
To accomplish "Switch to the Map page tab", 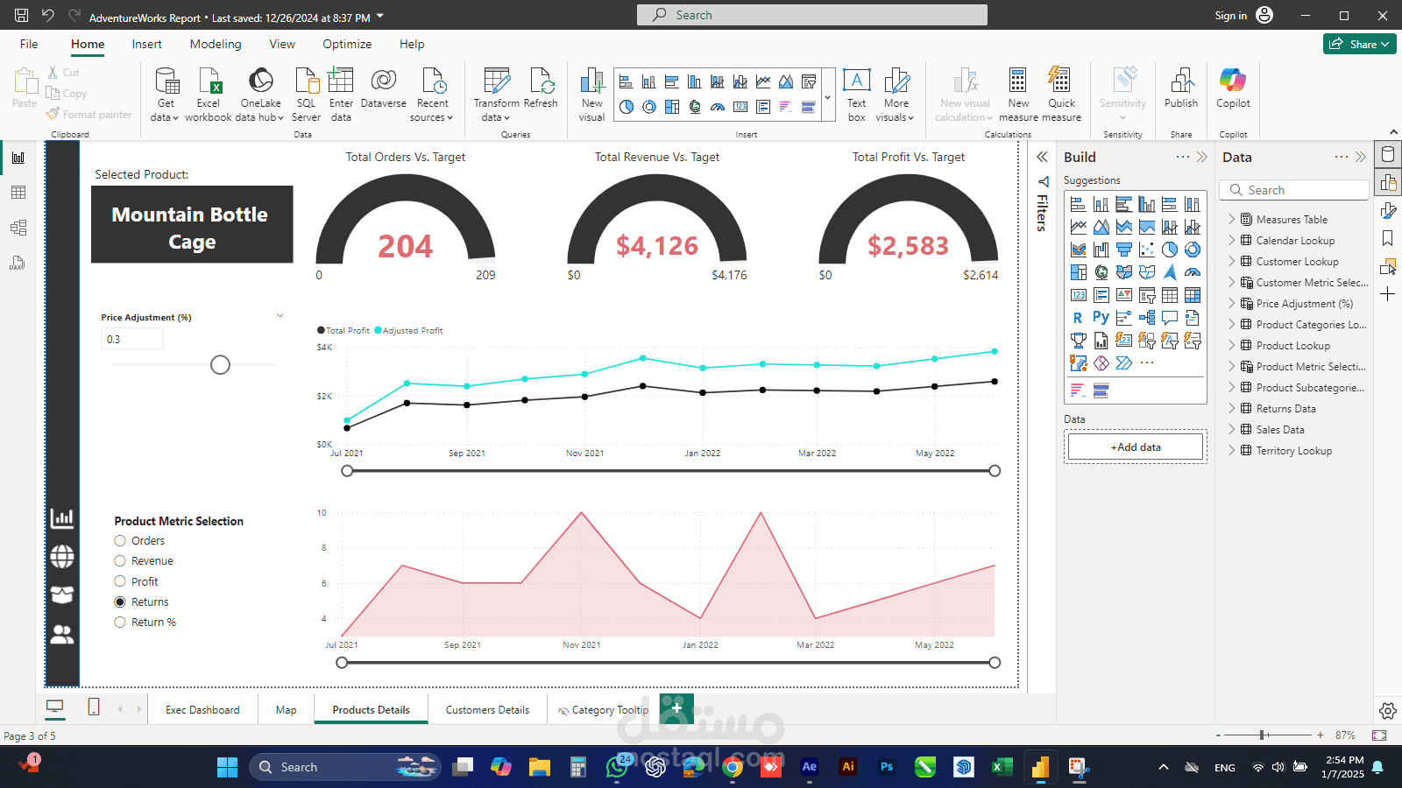I will pos(287,710).
